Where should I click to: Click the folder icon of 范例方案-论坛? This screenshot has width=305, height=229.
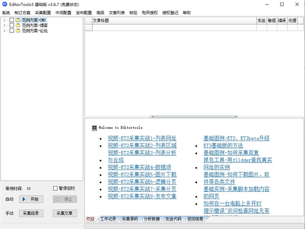(x=18, y=30)
